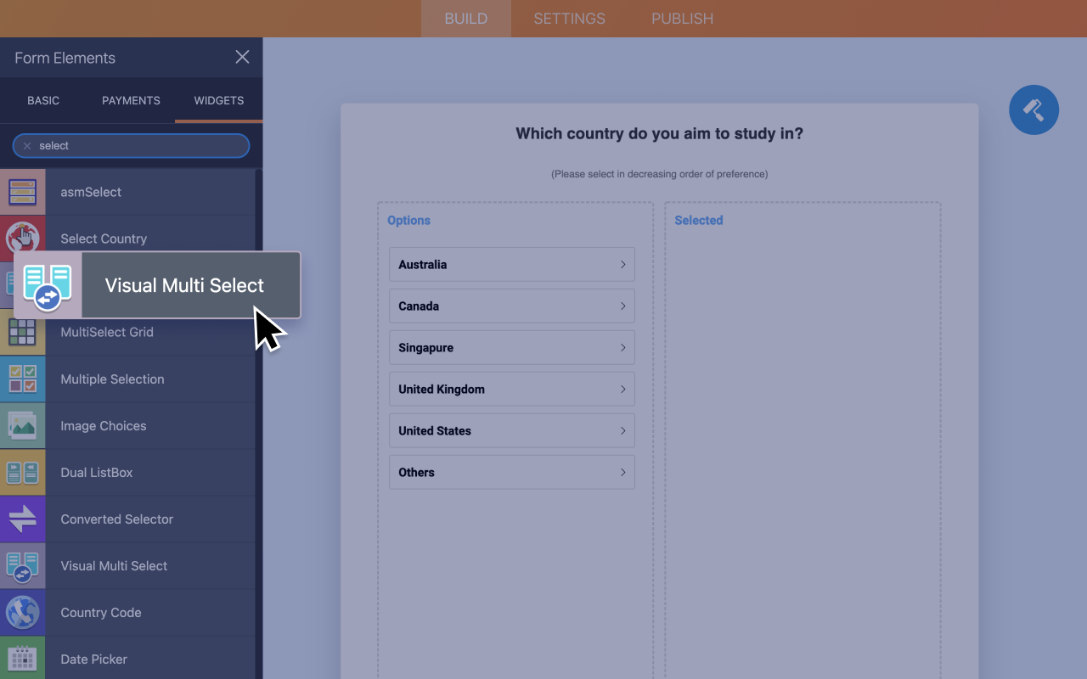Click the Multiple Selection widget icon

21,379
